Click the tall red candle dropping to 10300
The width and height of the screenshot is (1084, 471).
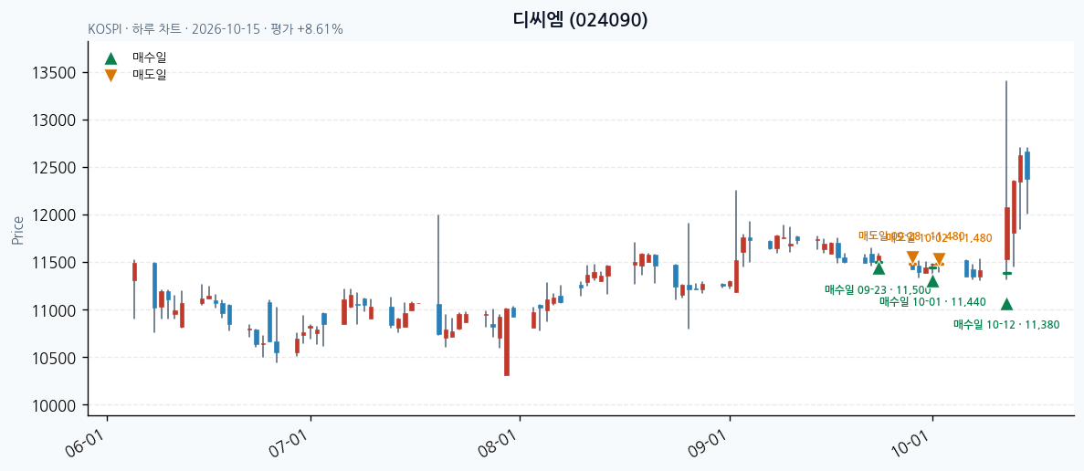tap(507, 342)
